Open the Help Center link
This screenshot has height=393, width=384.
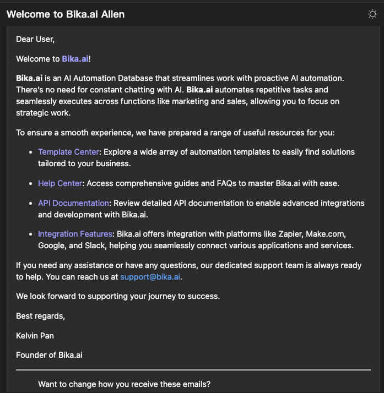[x=60, y=183]
